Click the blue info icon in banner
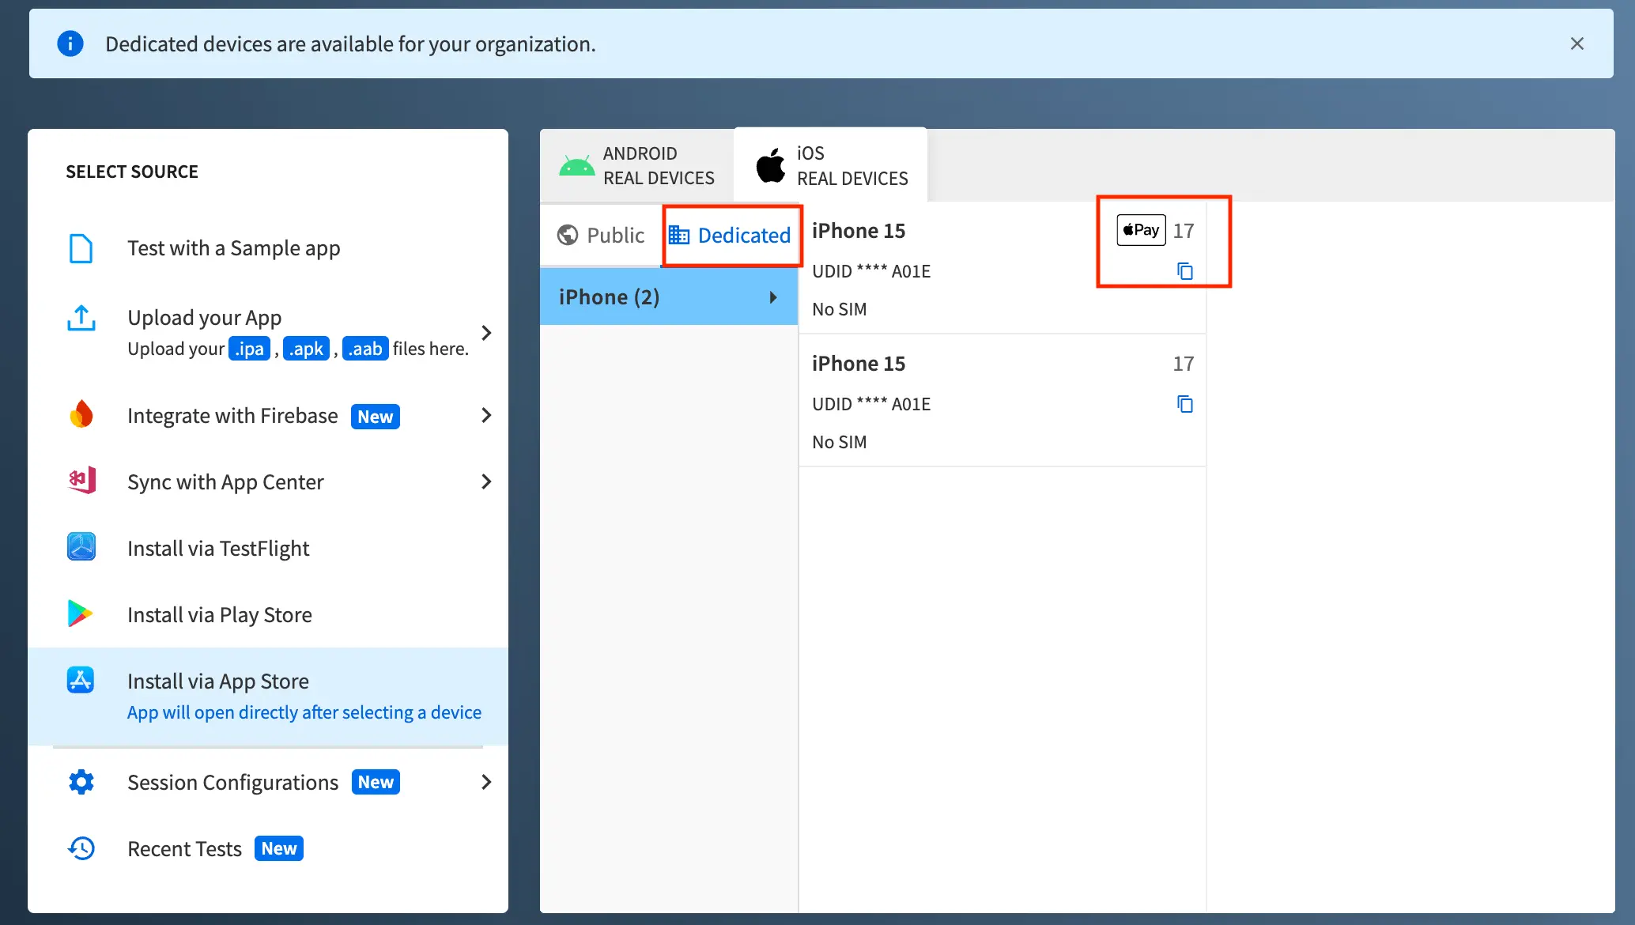The height and width of the screenshot is (925, 1635). click(x=70, y=43)
